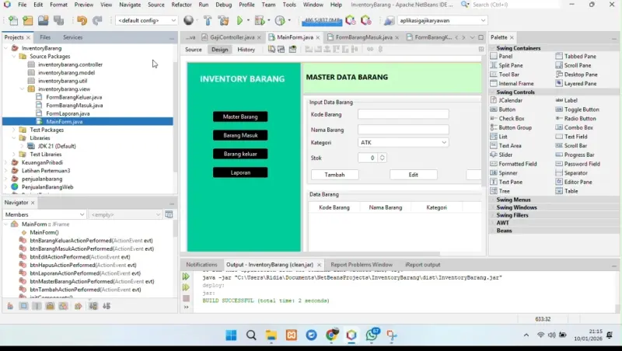Screen dimensions: 622x351
Task: Click the New Project toolbar icon
Action: tap(28, 21)
